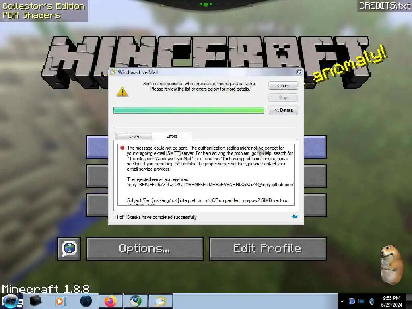Screen dimensions: 412x309
Task: Click the hamster figure on the desktop
Action: pyautogui.click(x=392, y=265)
